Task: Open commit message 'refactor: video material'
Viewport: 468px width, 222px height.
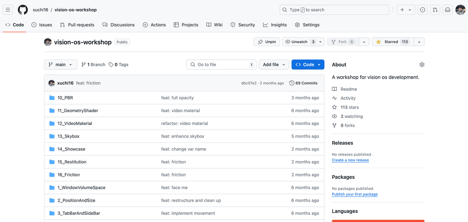Action: (x=184, y=124)
